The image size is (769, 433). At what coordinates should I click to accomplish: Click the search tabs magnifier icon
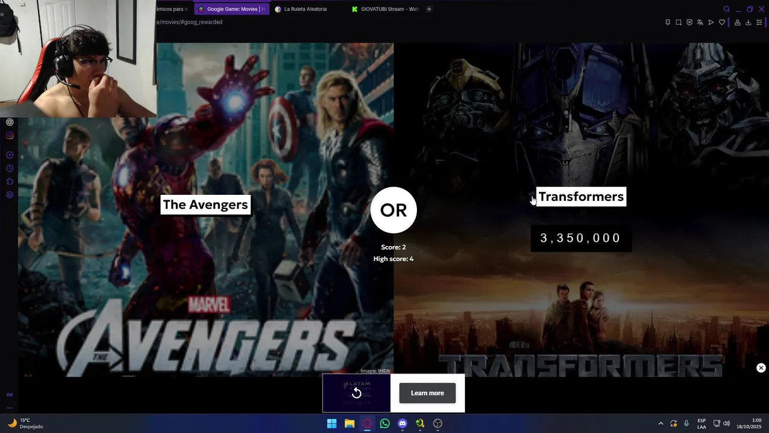pos(726,9)
